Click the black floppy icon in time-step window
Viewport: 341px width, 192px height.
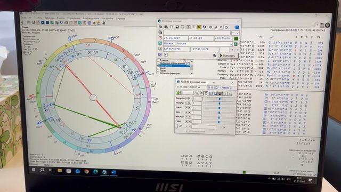pyautogui.click(x=220, y=93)
